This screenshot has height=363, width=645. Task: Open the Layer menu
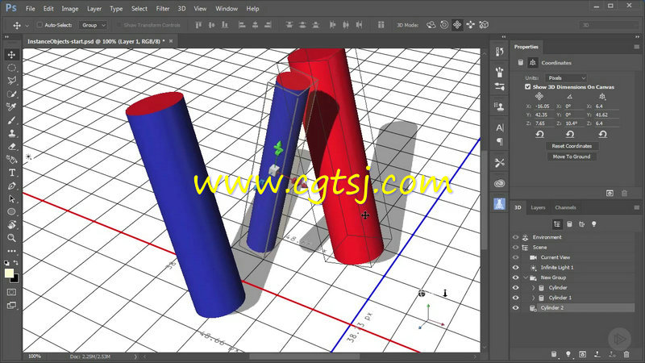pyautogui.click(x=94, y=9)
